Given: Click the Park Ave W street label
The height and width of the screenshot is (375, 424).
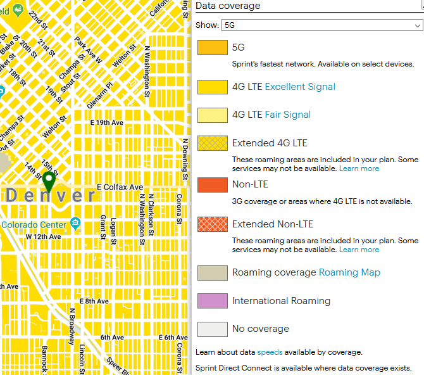Looking at the screenshot, I should pos(88,50).
